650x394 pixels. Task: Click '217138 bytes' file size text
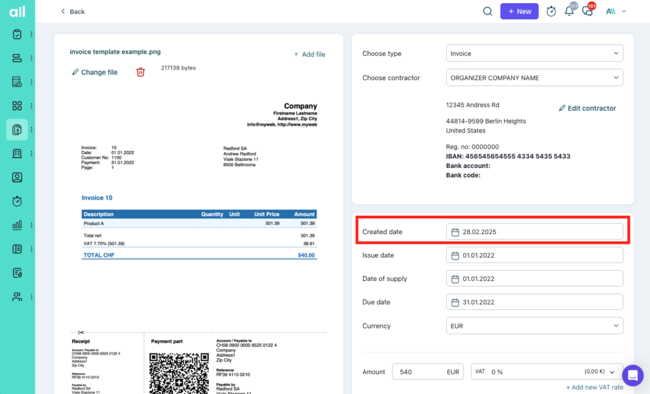tap(178, 67)
